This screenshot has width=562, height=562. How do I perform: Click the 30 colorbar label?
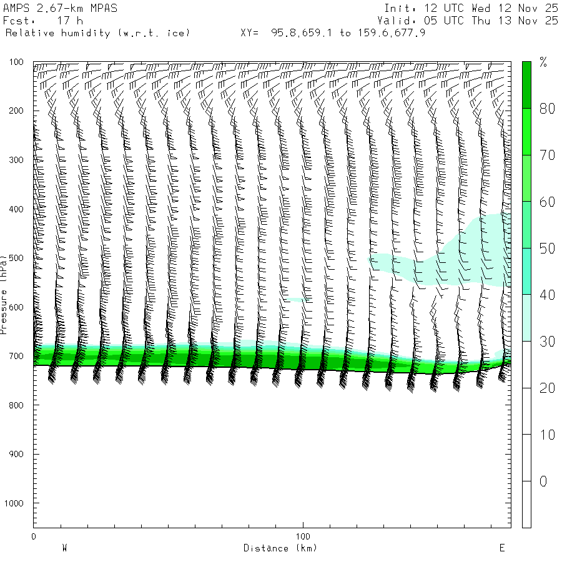click(x=547, y=342)
